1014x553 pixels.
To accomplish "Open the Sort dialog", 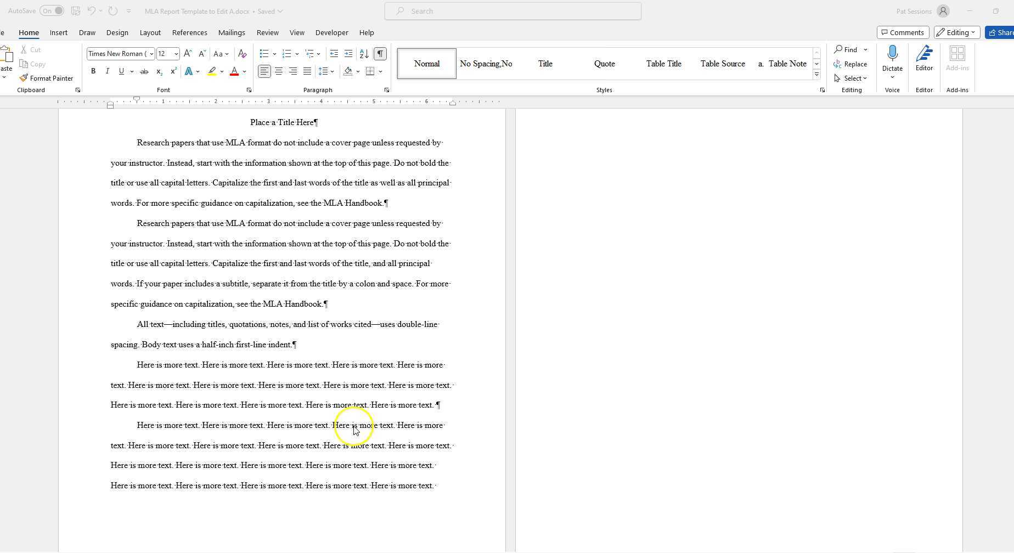I will (363, 53).
